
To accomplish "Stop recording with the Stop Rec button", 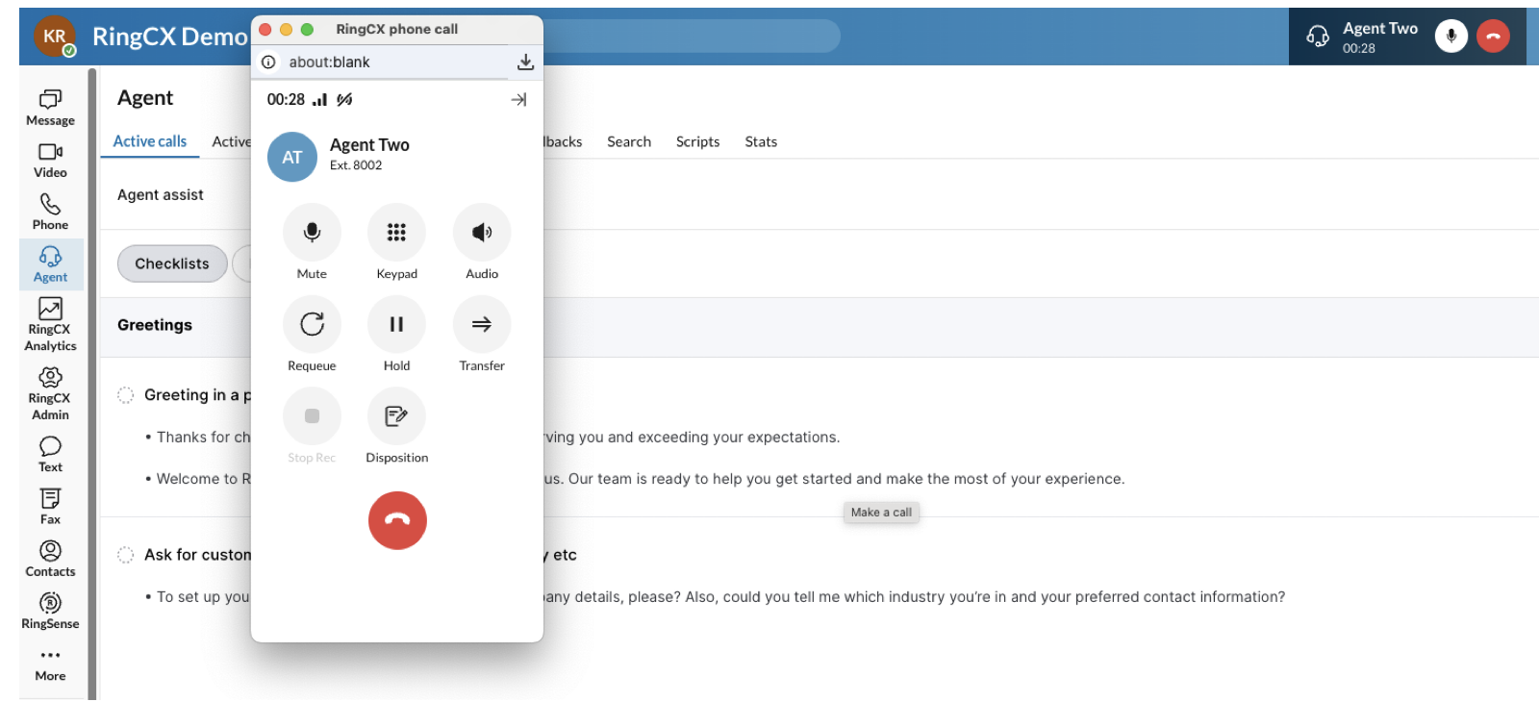I will (312, 416).
